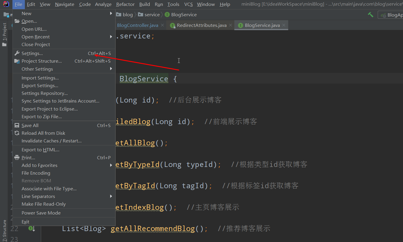
Task: Click the BlogService breadcrumb item
Action: pyautogui.click(x=181, y=14)
